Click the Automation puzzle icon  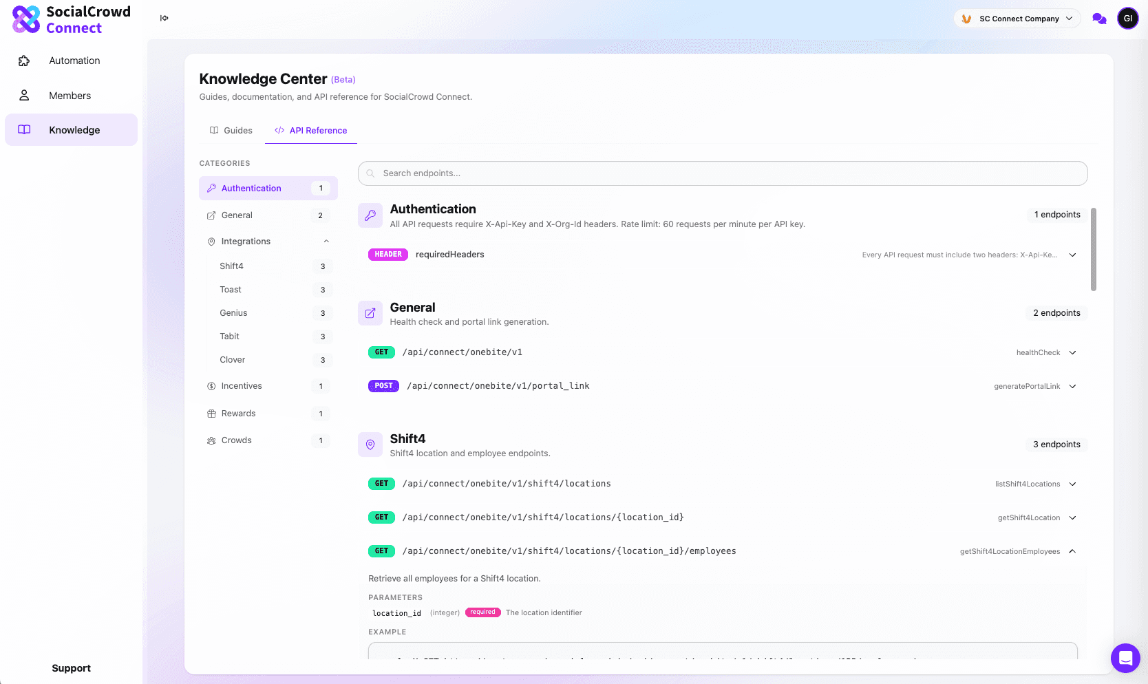[24, 61]
